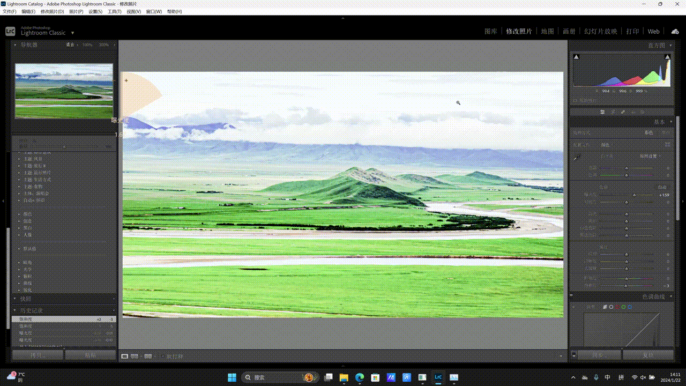Toggle the highlight clipping triangle in histogram
686x386 pixels.
667,57
